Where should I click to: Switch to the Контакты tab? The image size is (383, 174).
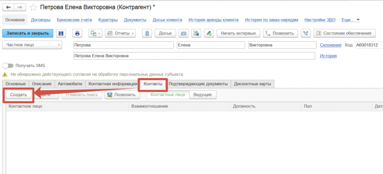coord(153,84)
